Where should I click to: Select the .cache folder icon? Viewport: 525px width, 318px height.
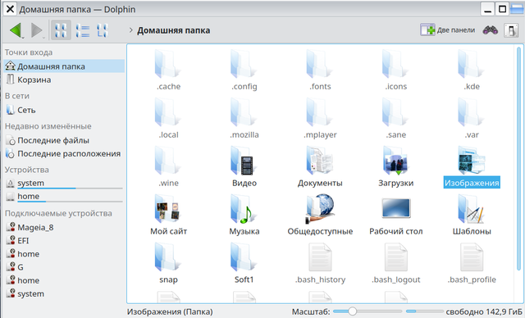click(168, 64)
